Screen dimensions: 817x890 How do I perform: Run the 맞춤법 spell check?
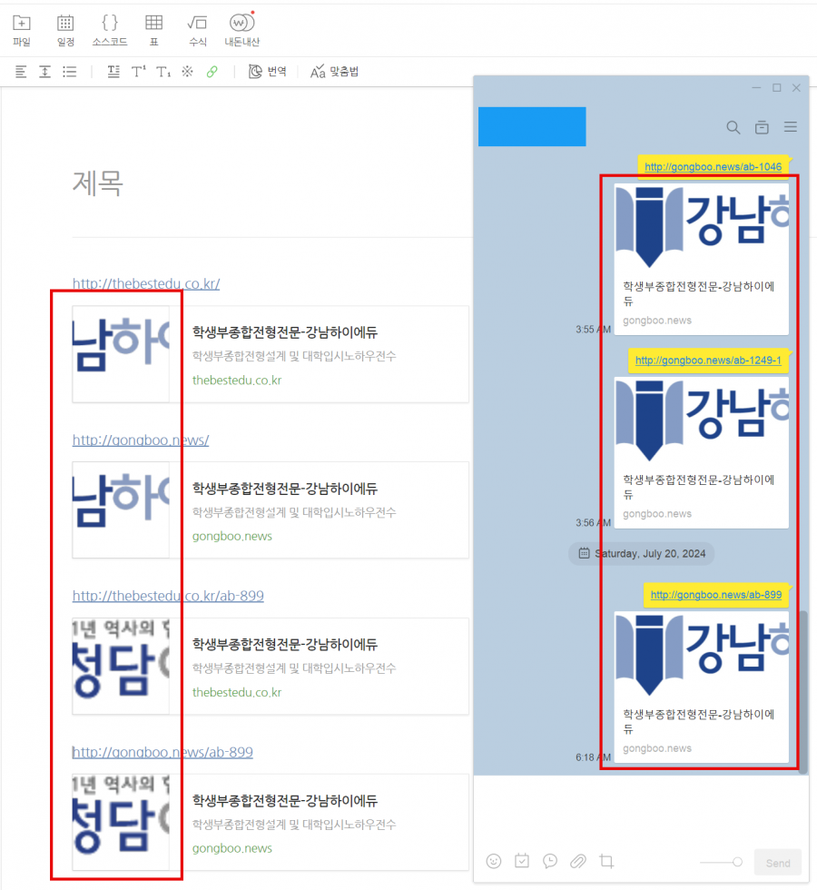point(334,72)
